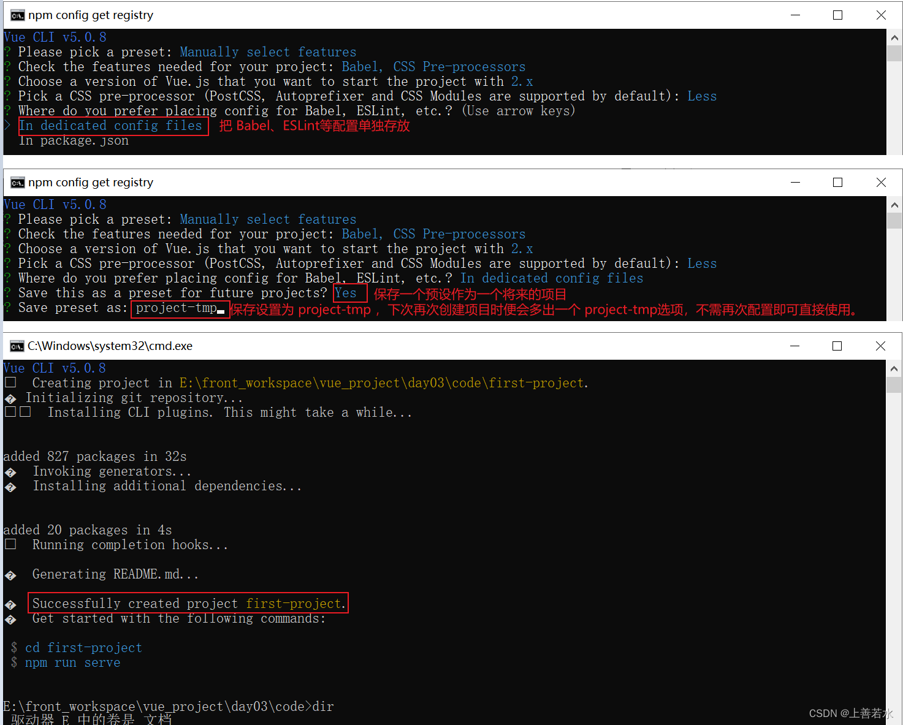This screenshot has height=725, width=903.
Task: Select 'In package.json' option
Action: pyautogui.click(x=74, y=141)
